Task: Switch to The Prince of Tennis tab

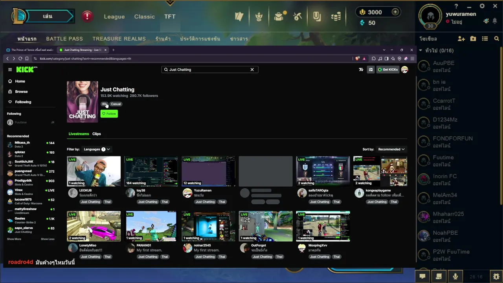Action: pos(29,50)
